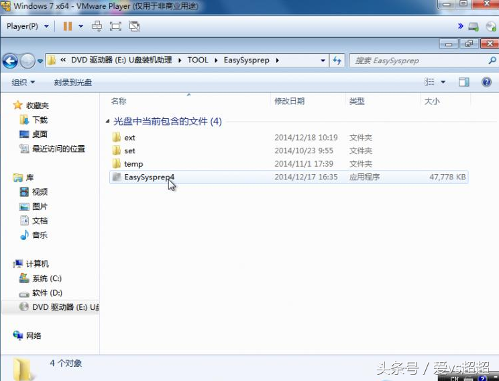Click the hard disk device icon
The image size is (499, 381).
pos(474,26)
